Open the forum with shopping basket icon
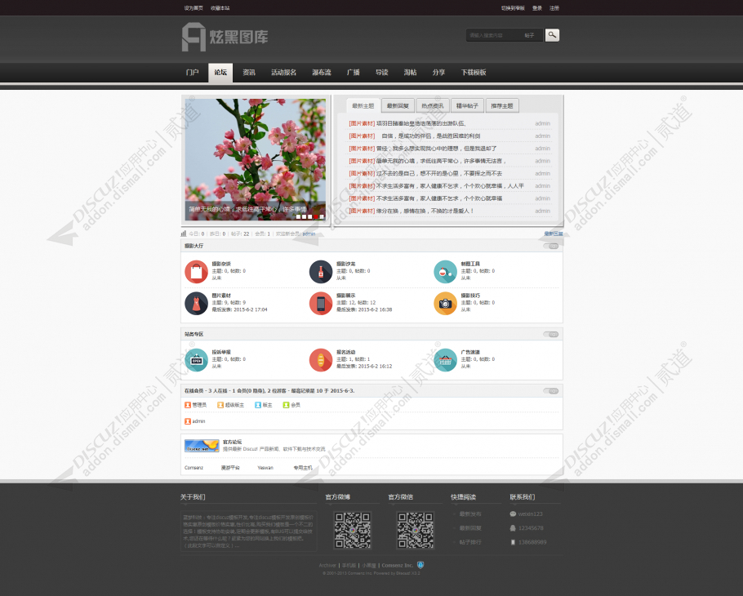Screen dimensions: 743x596 (x=446, y=360)
